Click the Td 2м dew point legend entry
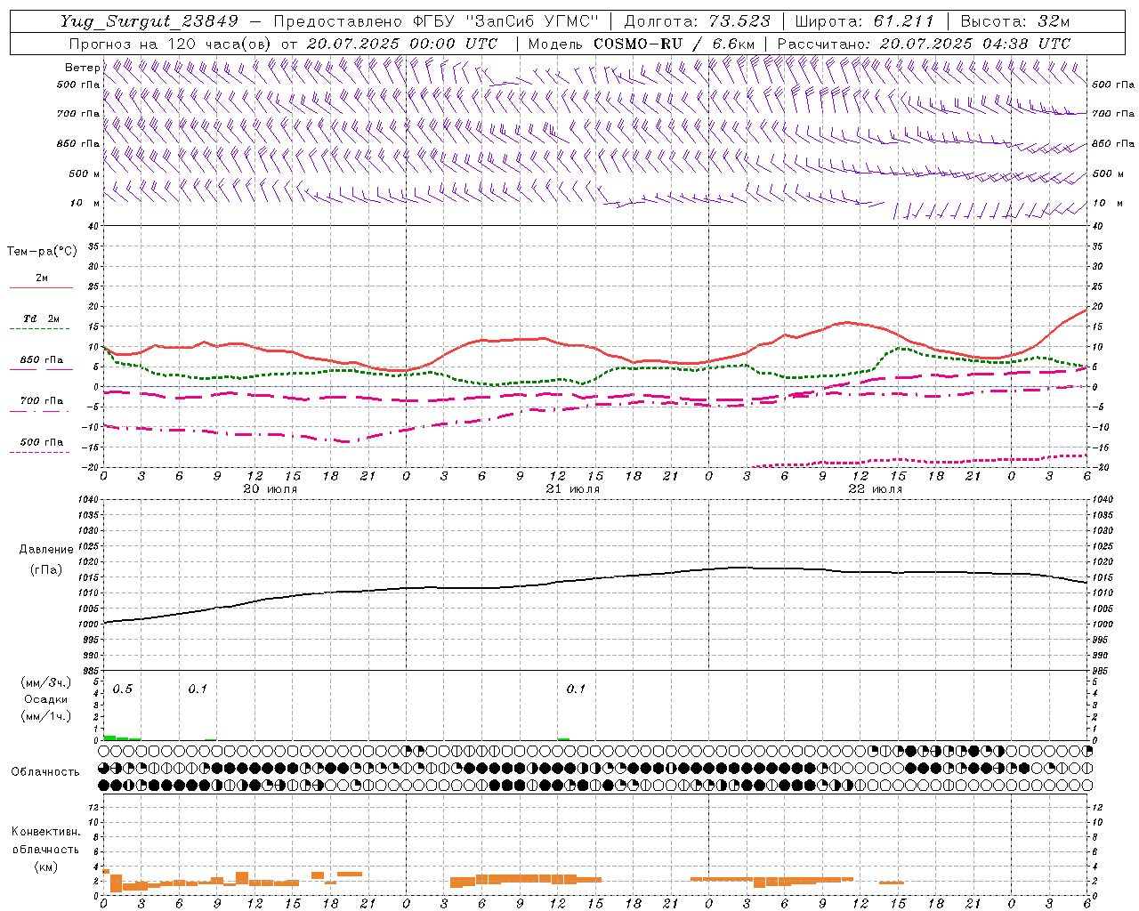1139x911 pixels. [42, 318]
